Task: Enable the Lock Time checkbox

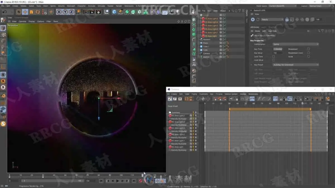Action: 273,57
